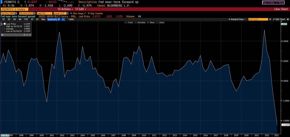The height and width of the screenshot is (137, 290).
Task: Click the Mov Avgs pencil edit icon
Action: click(x=85, y=13)
